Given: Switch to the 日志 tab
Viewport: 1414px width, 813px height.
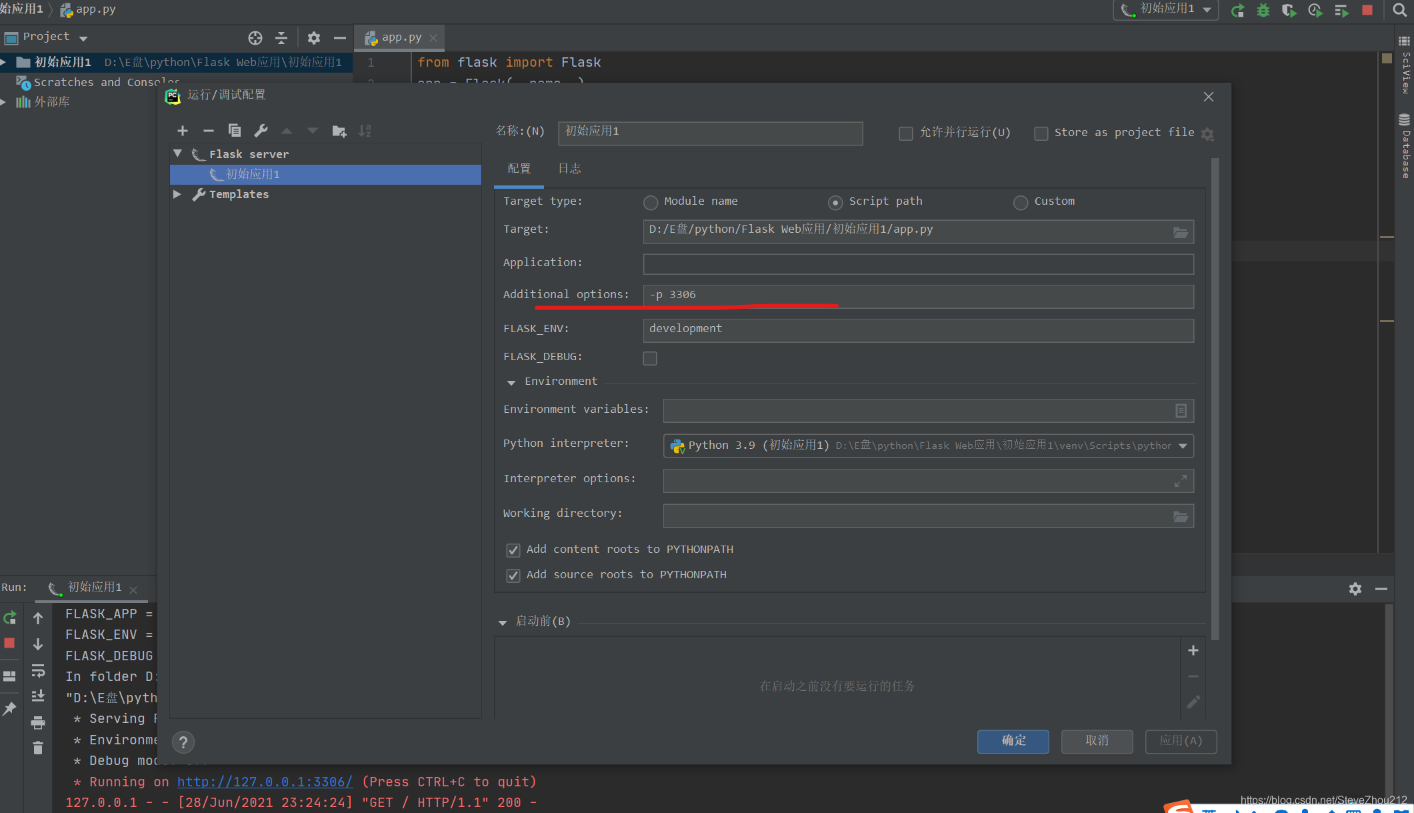Looking at the screenshot, I should point(569,169).
